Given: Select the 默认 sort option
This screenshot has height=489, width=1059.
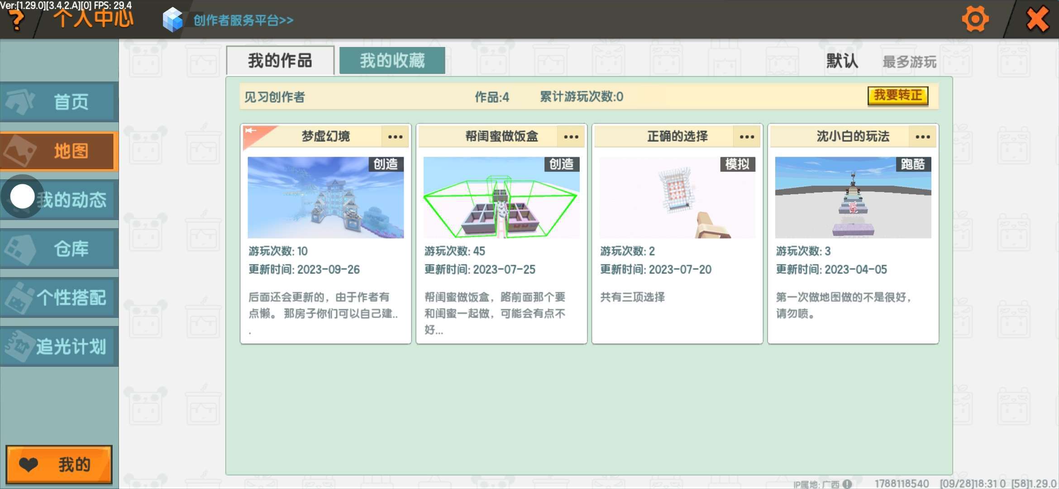Looking at the screenshot, I should pos(842,61).
